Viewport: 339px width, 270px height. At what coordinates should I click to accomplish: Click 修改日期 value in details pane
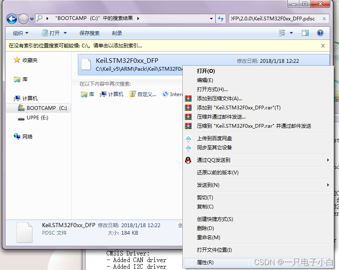pyautogui.click(x=141, y=225)
